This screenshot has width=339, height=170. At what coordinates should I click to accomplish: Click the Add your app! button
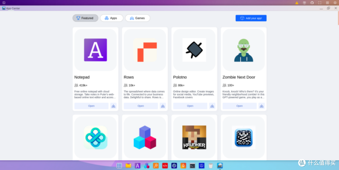coord(251,18)
